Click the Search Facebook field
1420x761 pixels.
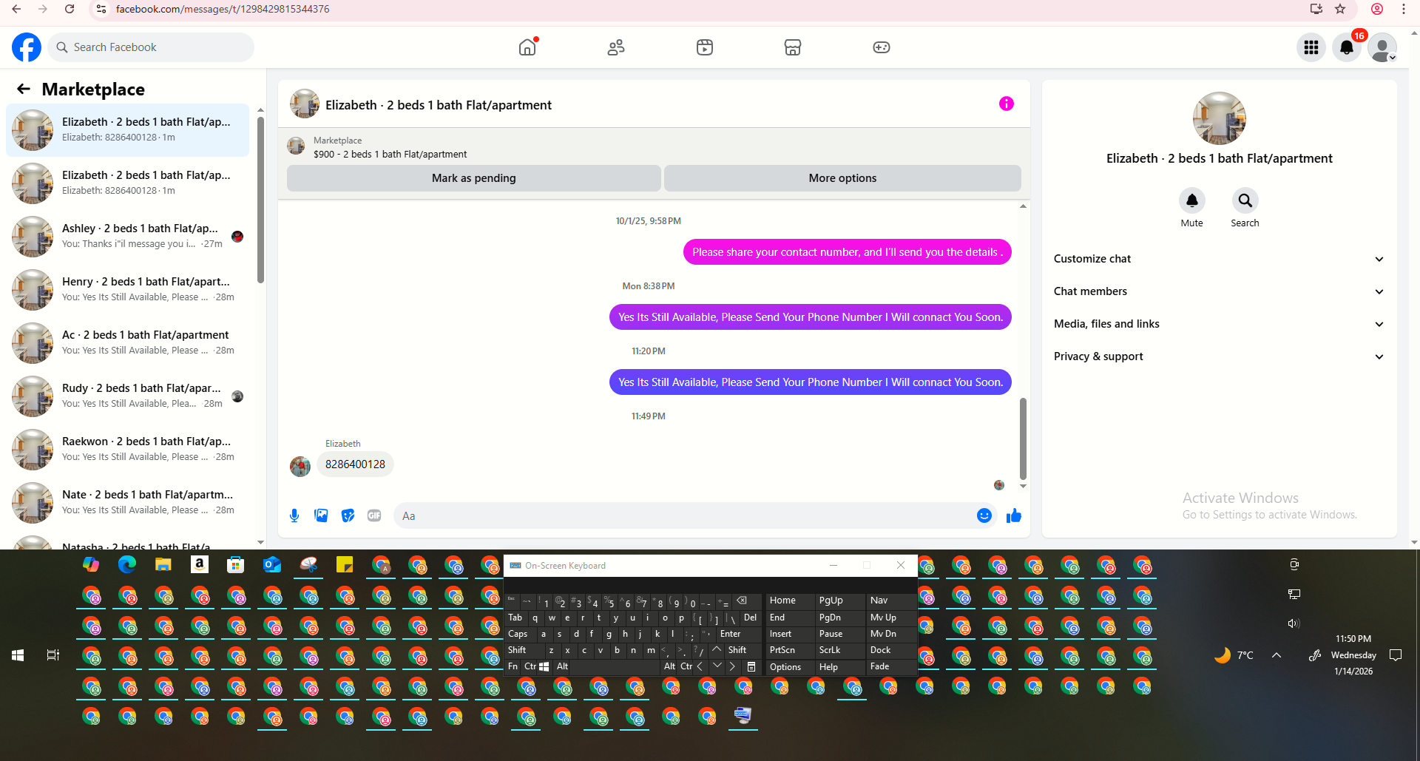tap(151, 47)
